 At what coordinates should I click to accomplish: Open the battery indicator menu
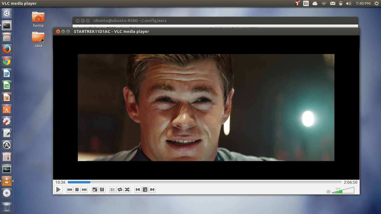(x=340, y=3)
